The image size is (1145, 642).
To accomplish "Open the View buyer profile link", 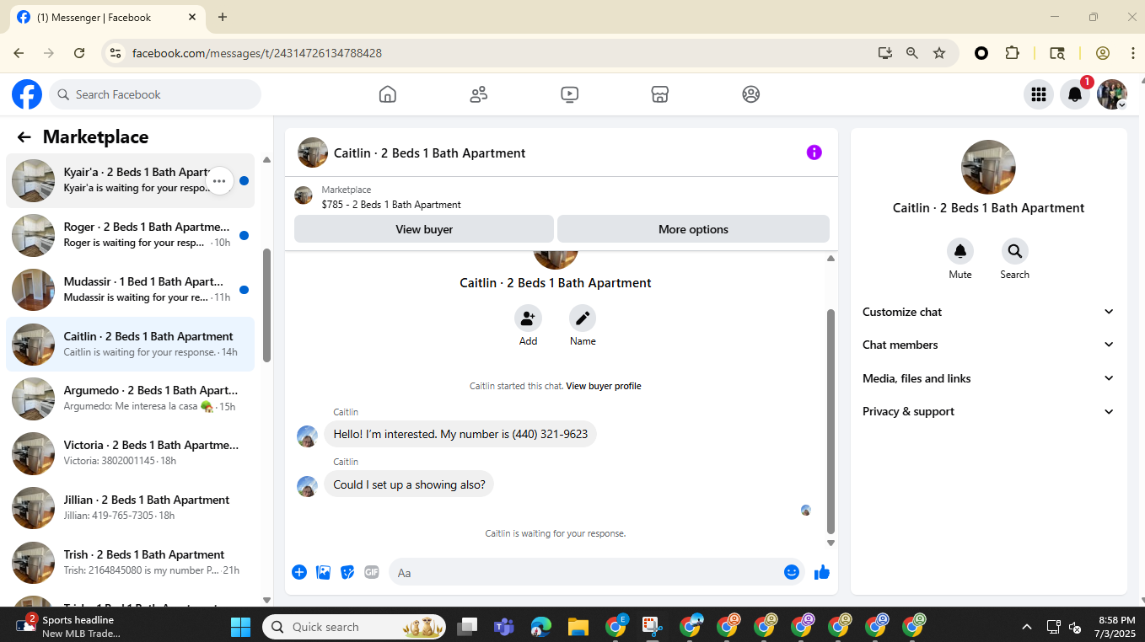I will pyautogui.click(x=604, y=386).
